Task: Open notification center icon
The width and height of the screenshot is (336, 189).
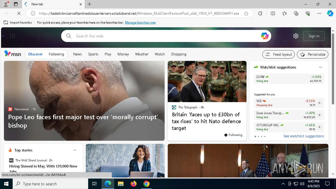Action: [x=327, y=184]
